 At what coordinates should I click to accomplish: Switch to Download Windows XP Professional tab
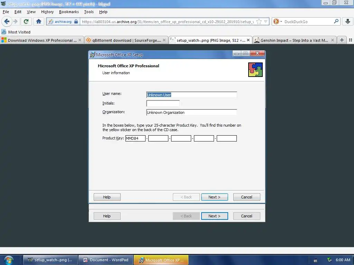pyautogui.click(x=42, y=40)
